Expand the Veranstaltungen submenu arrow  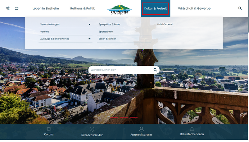pyautogui.click(x=89, y=24)
